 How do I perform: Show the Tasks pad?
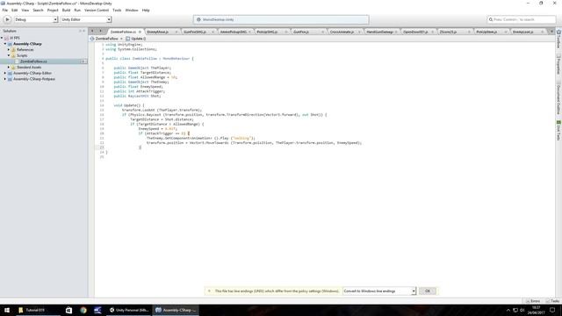point(553,301)
